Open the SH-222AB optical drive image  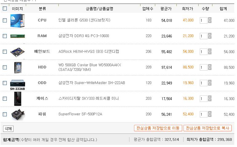tap(18, 85)
